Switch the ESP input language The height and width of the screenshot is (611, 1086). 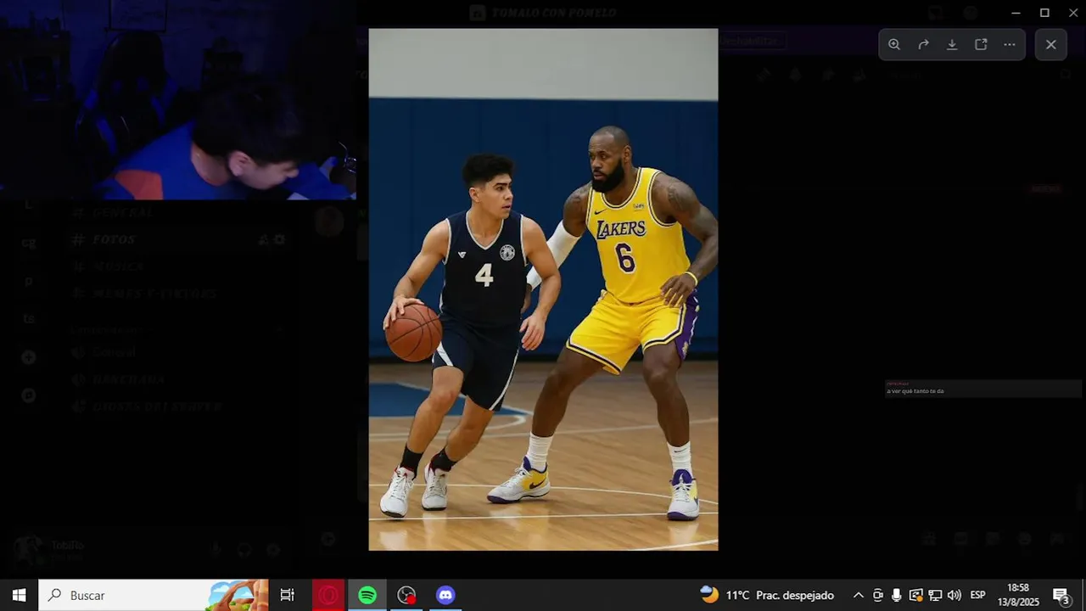click(978, 595)
